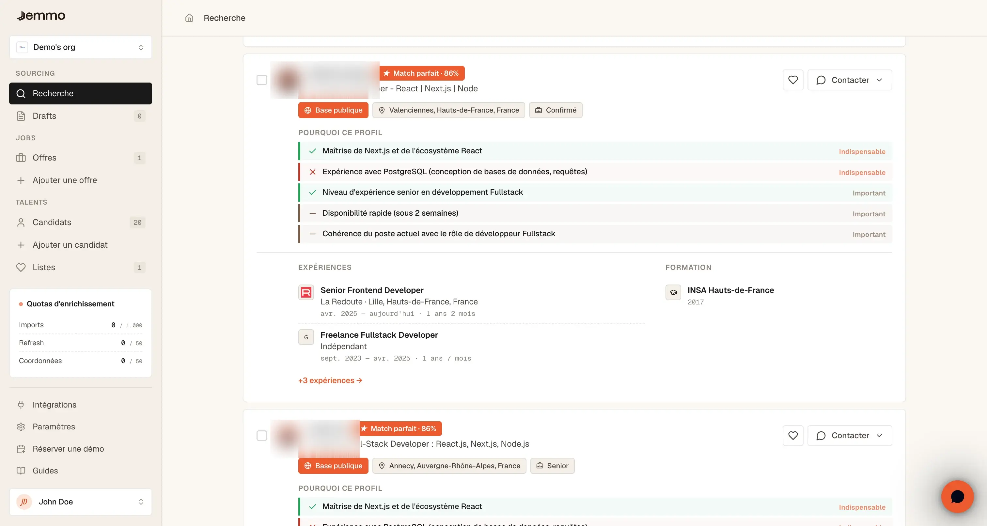Open Listes section

[81, 268]
